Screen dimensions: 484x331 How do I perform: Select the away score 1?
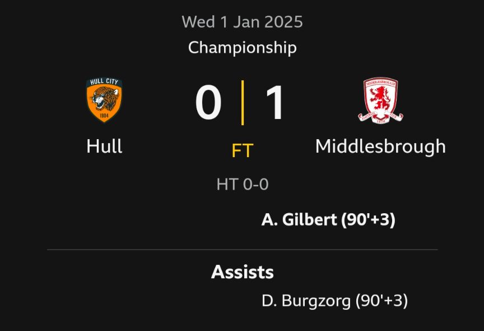click(x=275, y=102)
